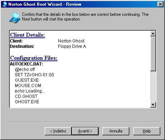Click the GUEST.EXE line
The width and height of the screenshot is (165, 140).
point(27,80)
